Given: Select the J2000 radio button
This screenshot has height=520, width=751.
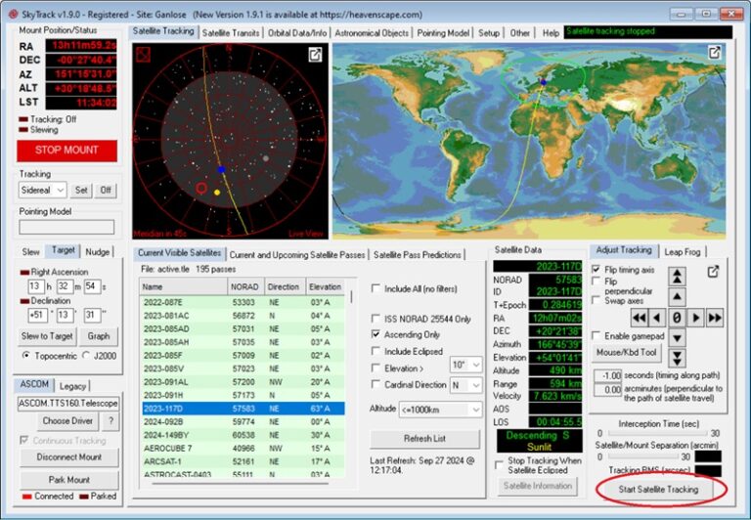Looking at the screenshot, I should pos(86,355).
